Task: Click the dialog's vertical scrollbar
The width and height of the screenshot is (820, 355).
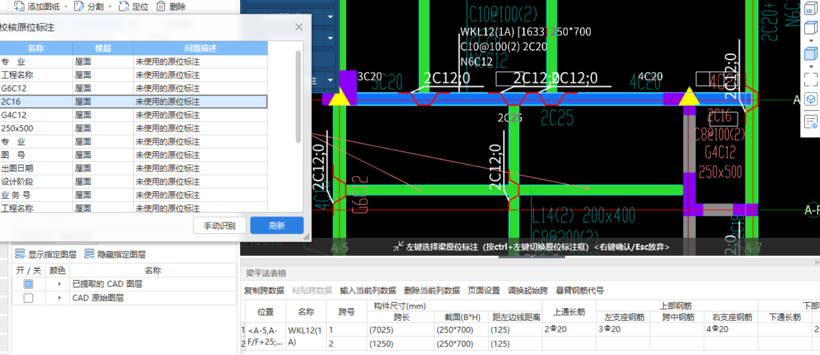Action: [x=298, y=96]
